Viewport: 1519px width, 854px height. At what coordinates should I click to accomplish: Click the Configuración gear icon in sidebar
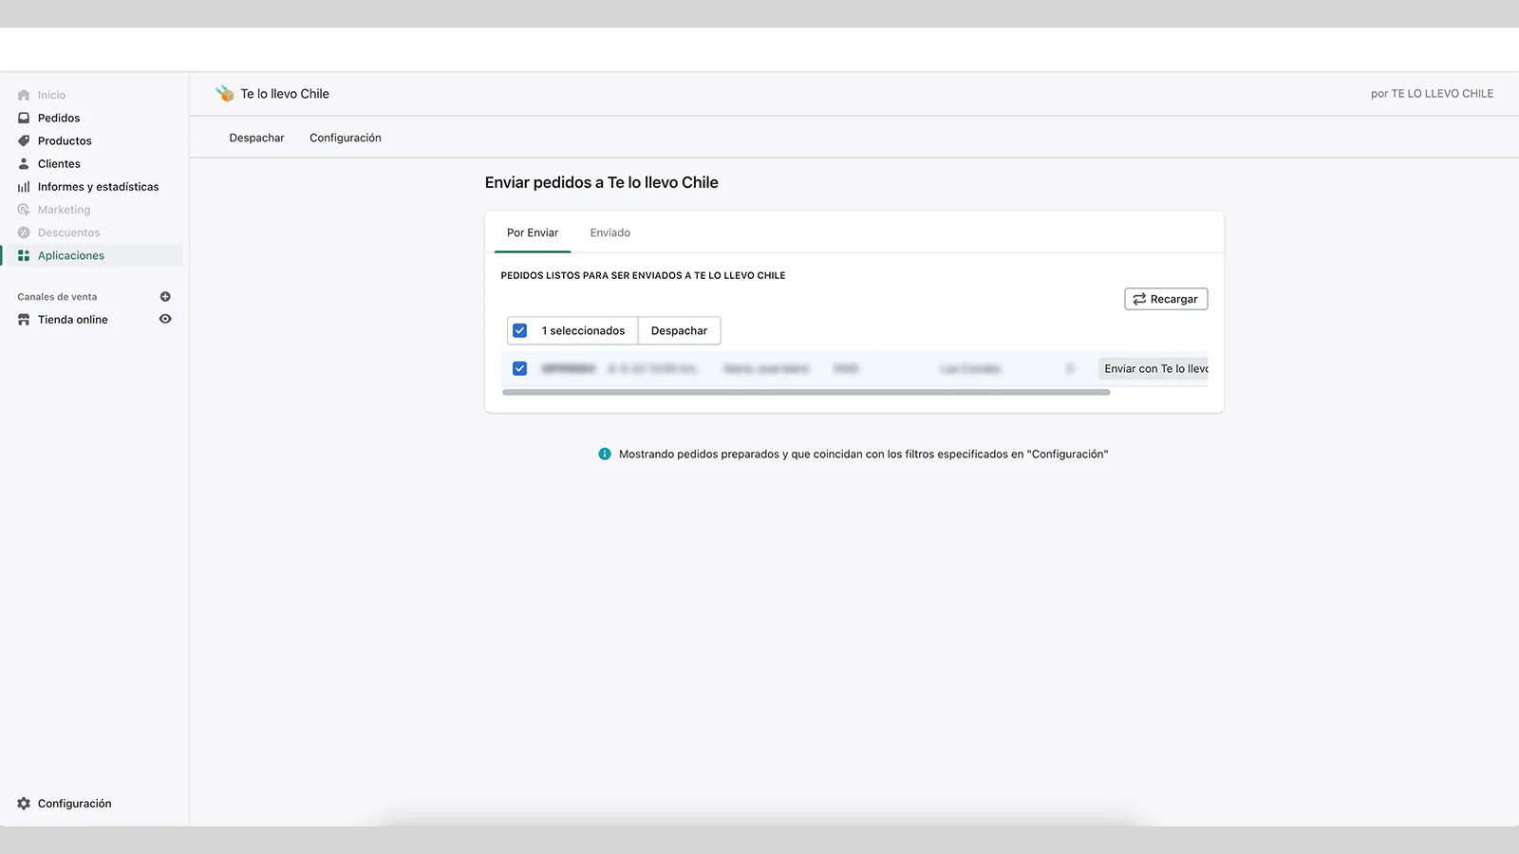click(x=24, y=804)
